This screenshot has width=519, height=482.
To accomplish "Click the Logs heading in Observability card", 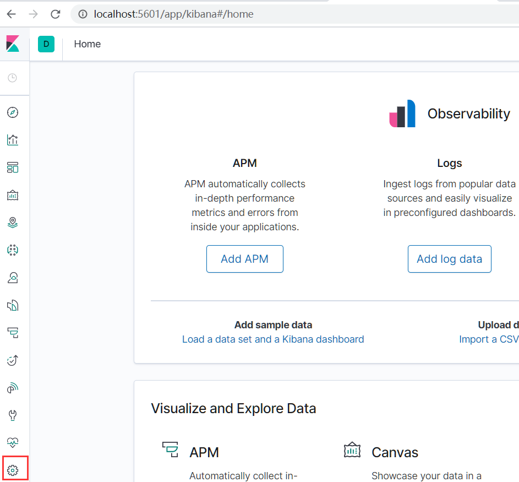I will [x=449, y=163].
